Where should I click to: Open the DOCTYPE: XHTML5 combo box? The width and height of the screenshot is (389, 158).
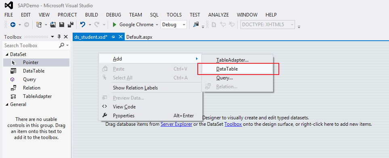click(268, 25)
